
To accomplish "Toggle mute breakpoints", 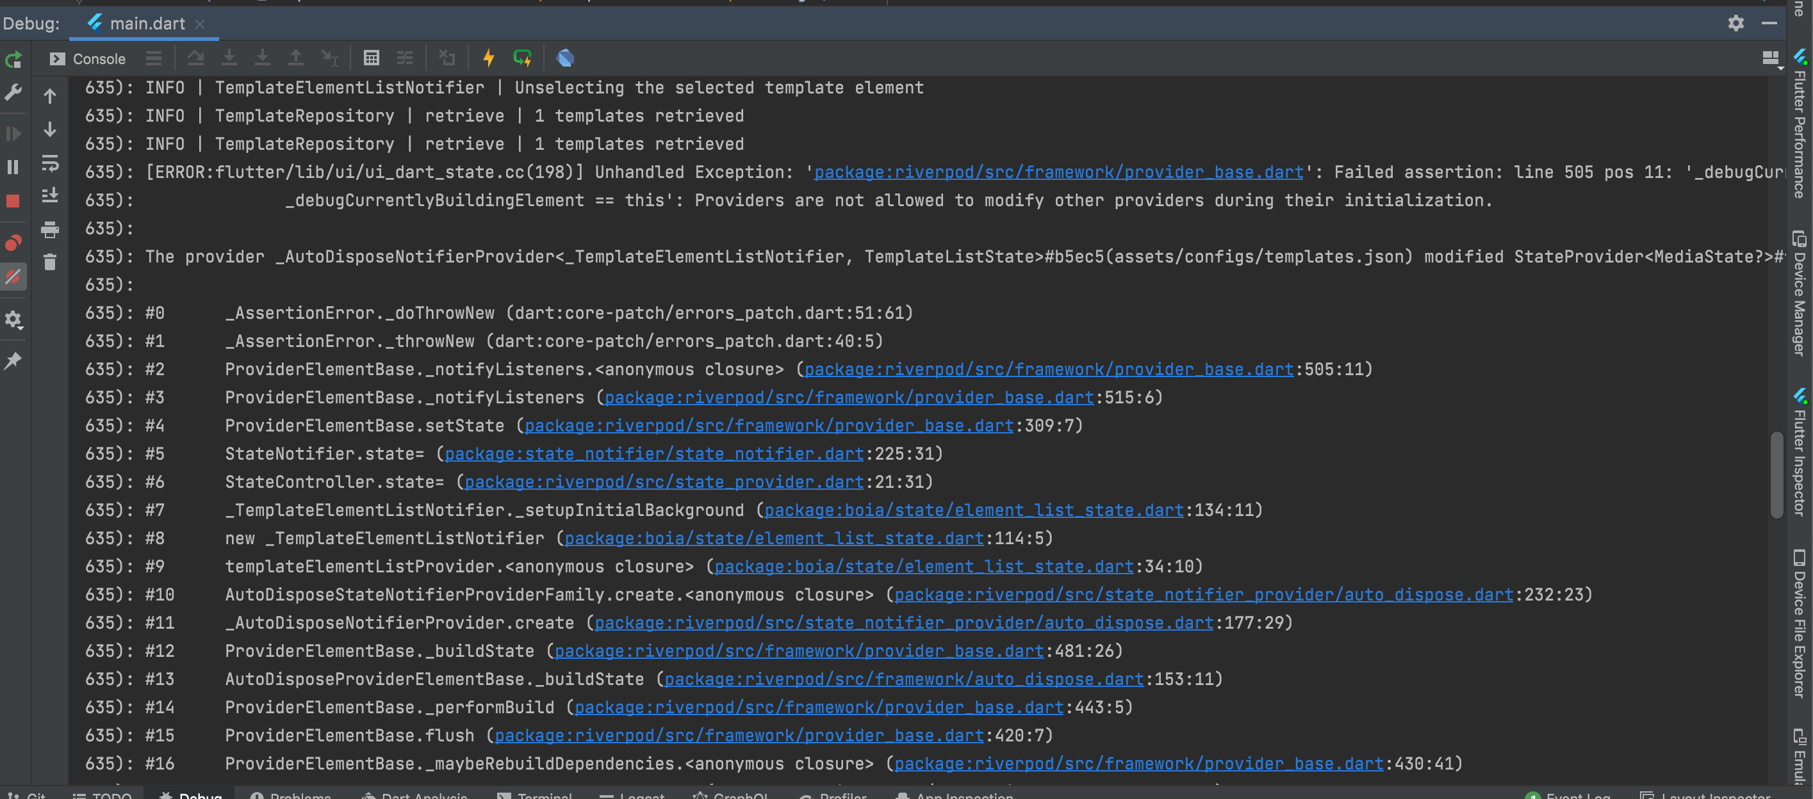I will 13,277.
